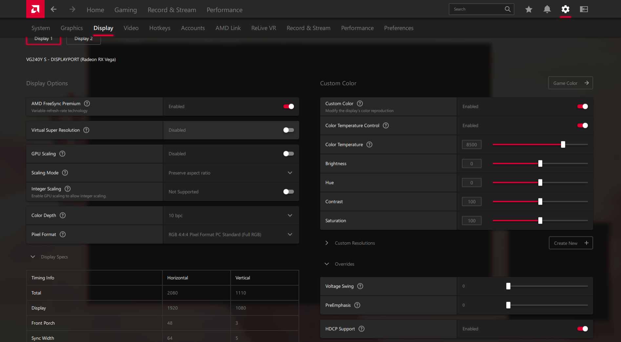Show help for Custom Color
The image size is (621, 342).
(360, 103)
